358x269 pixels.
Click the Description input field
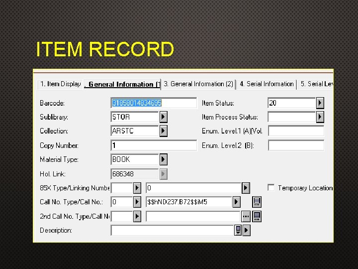pyautogui.click(x=172, y=230)
